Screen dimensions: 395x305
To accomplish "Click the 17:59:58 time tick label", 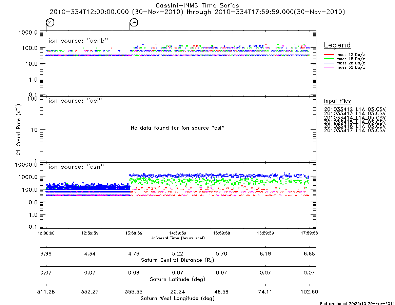I will (309, 233).
